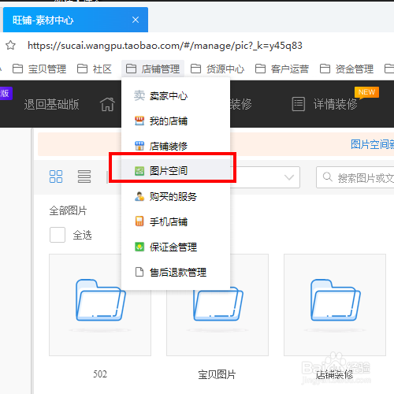The height and width of the screenshot is (394, 394).
Task: Click the person icon beside 购买的服务
Action: tap(139, 196)
